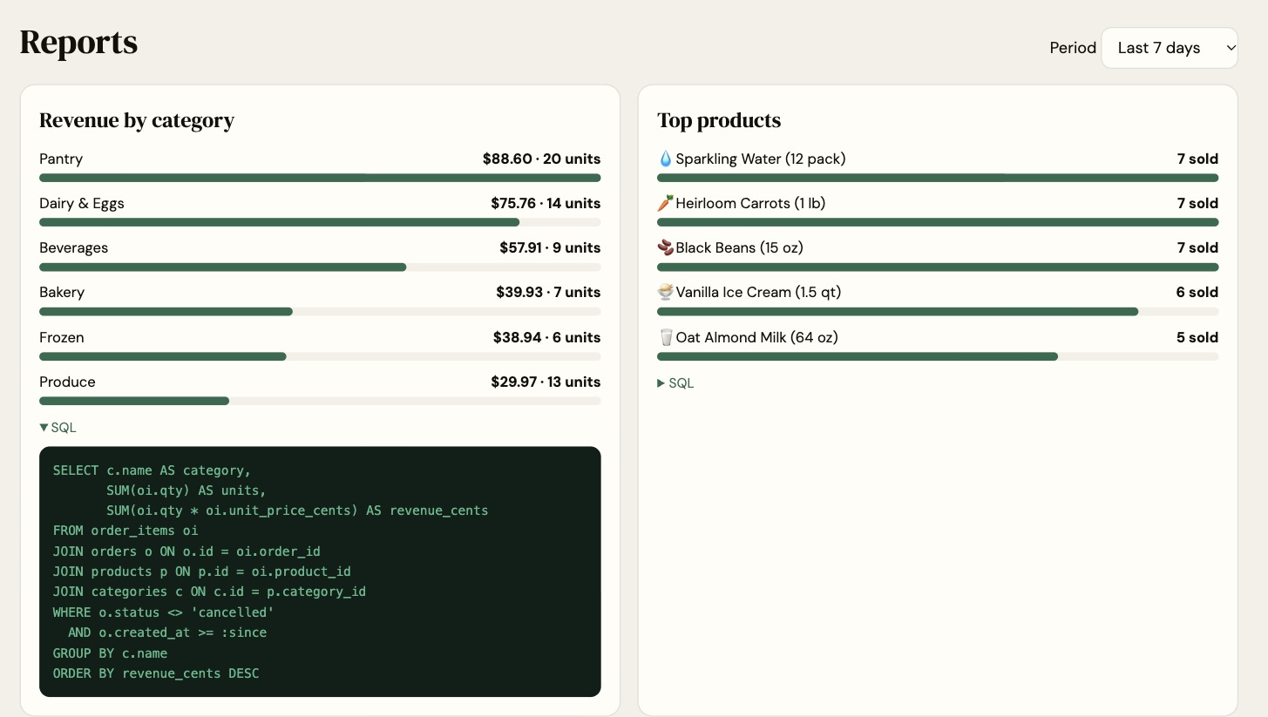
Task: Click the "$29.97 · 13 units" value
Action: [x=546, y=382]
